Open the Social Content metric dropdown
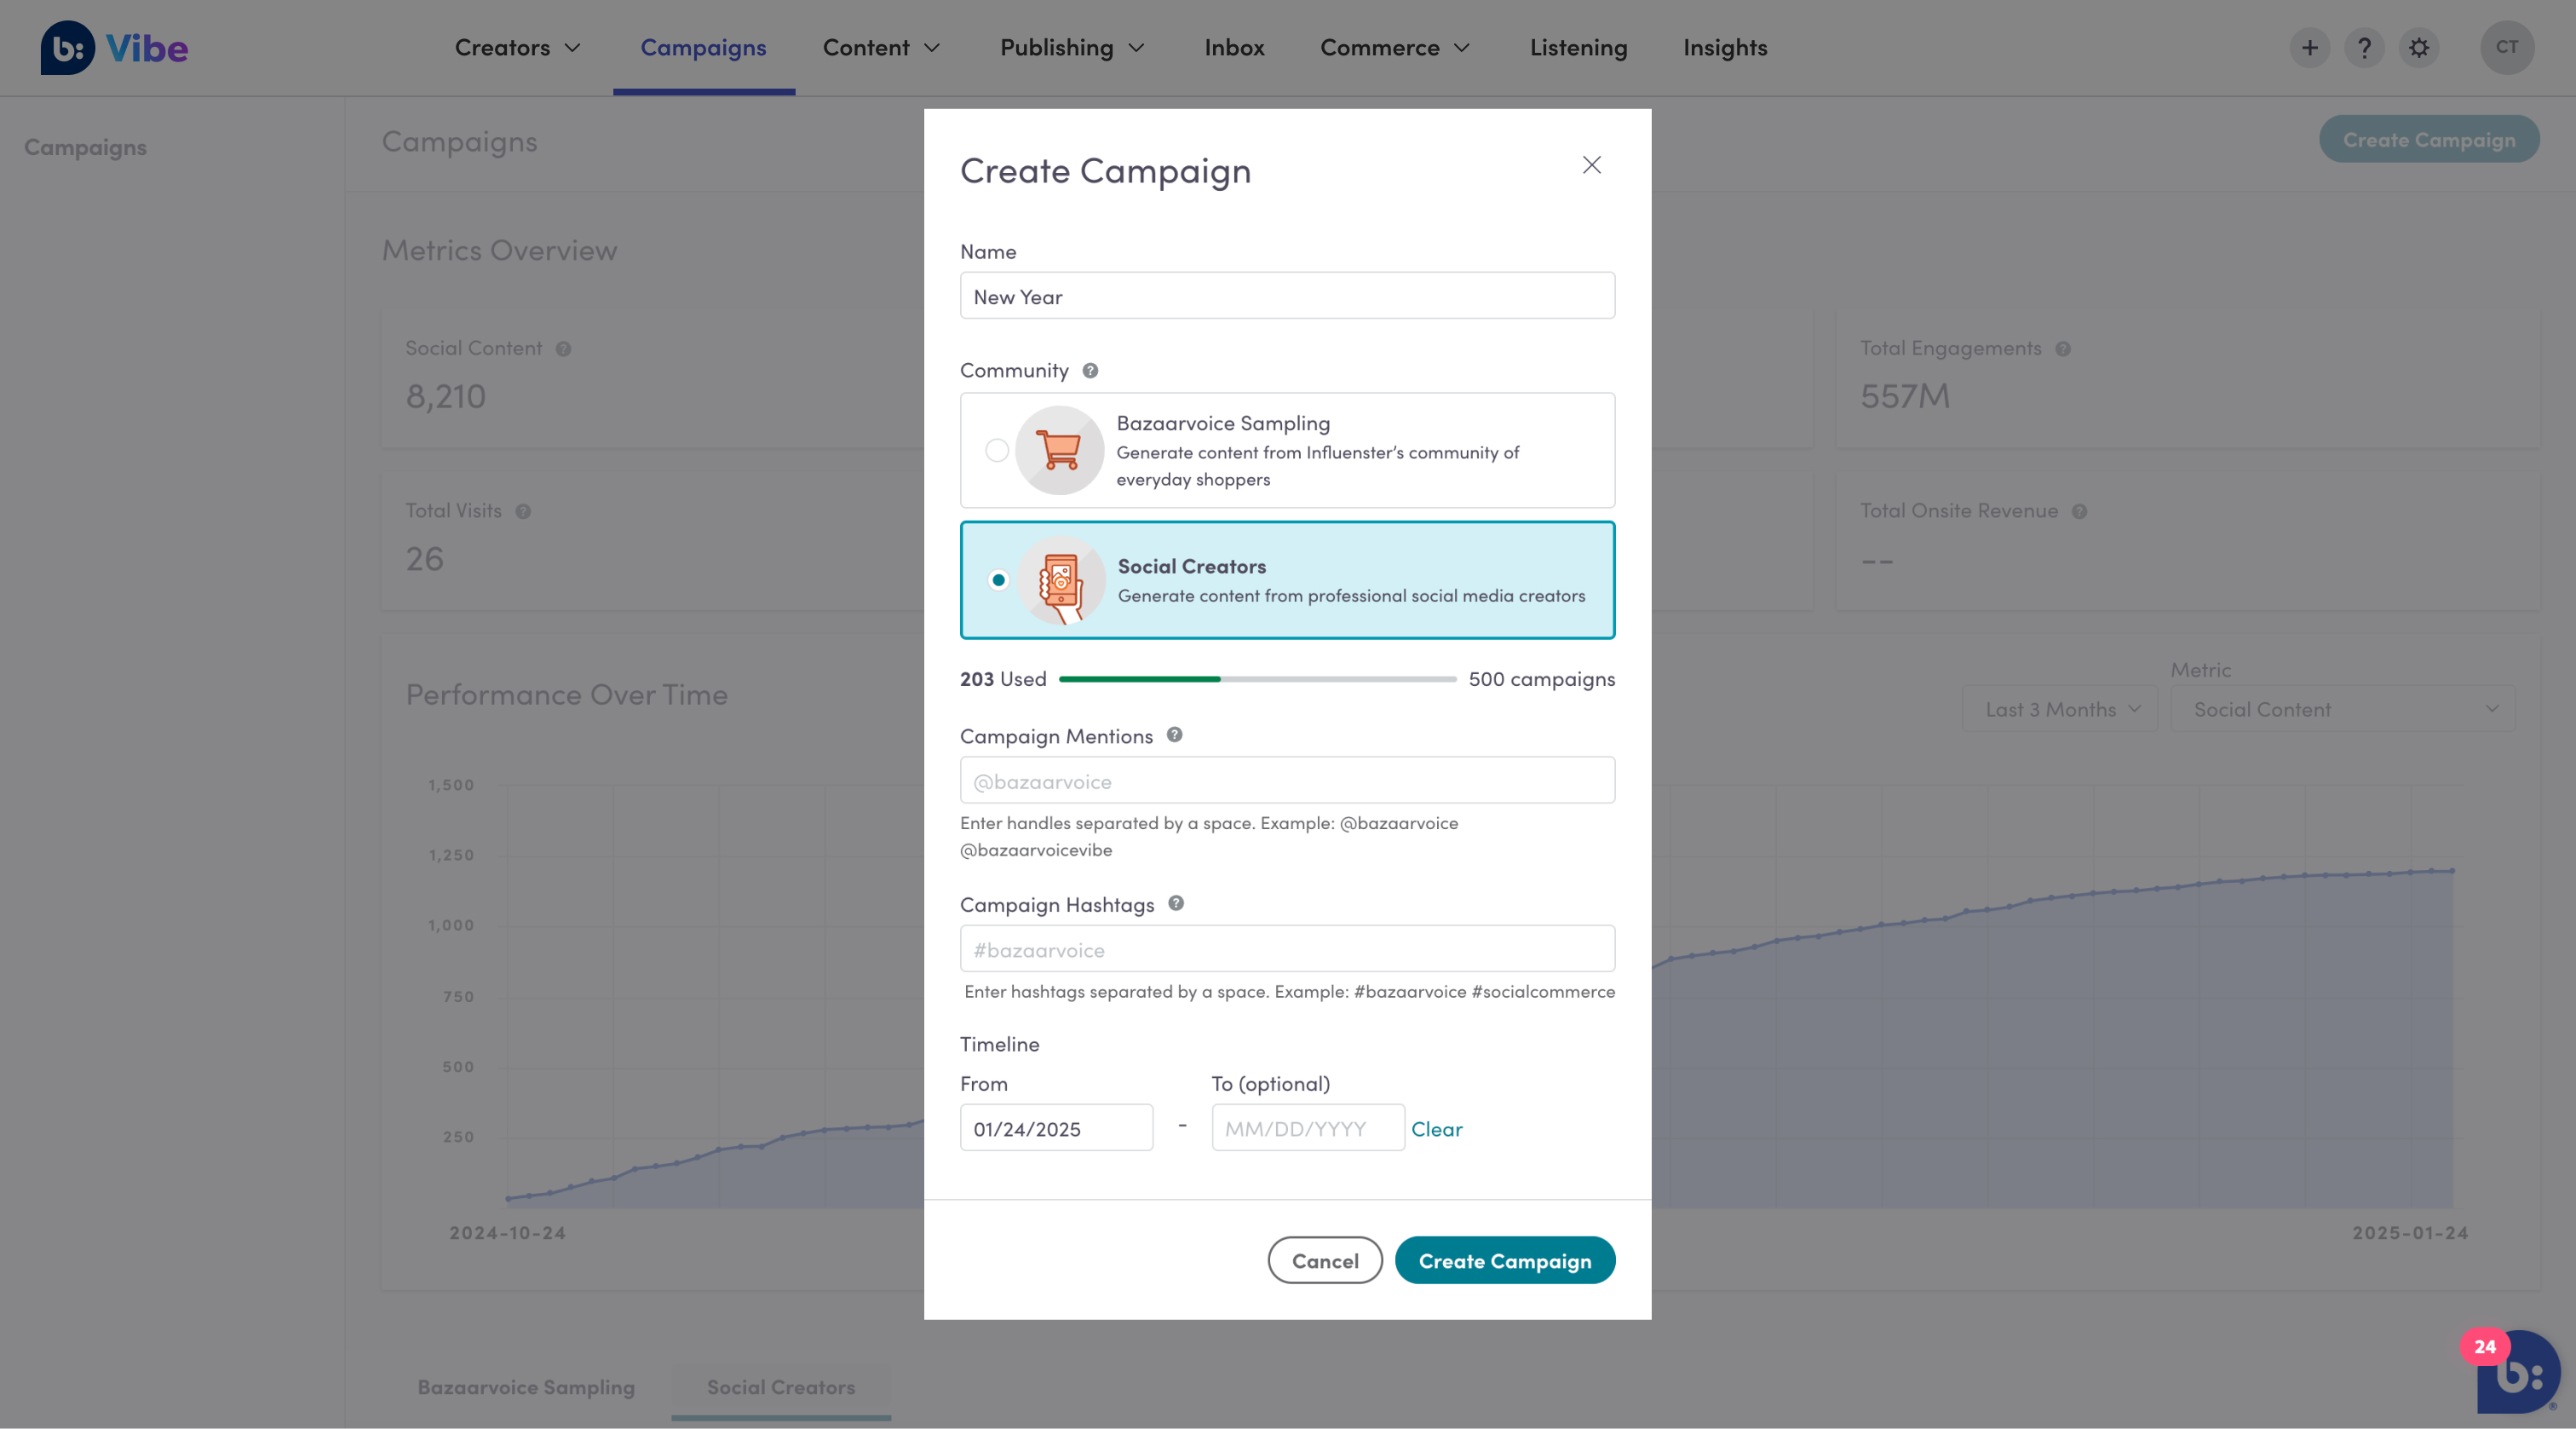Image resolution: width=2576 pixels, height=1429 pixels. tap(2342, 709)
